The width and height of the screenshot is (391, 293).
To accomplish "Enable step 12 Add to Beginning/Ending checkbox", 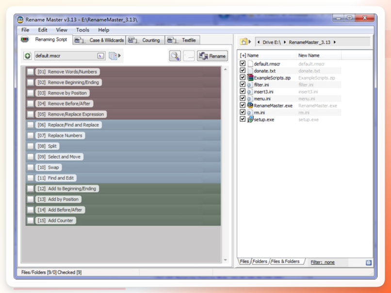I will pos(31,189).
